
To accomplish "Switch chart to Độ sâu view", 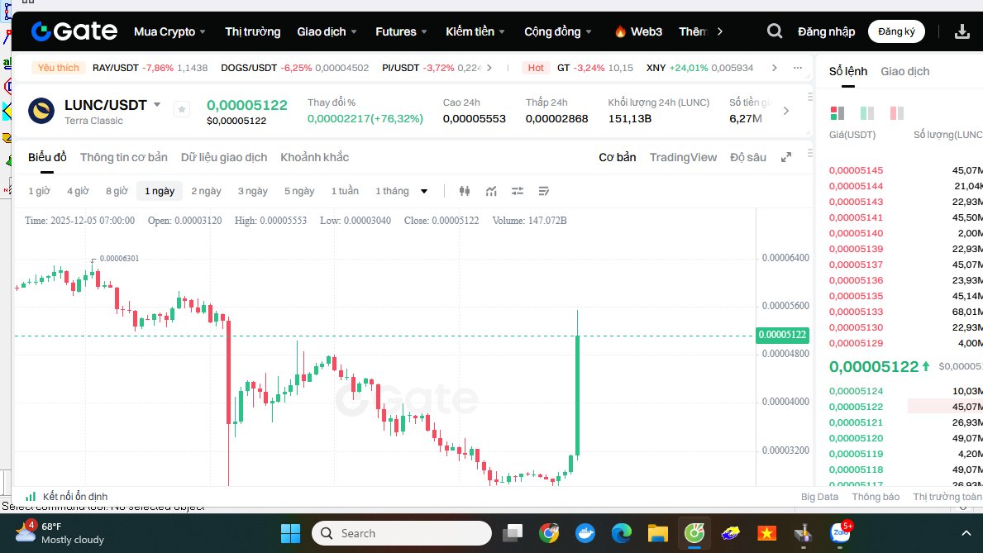I will tap(748, 157).
